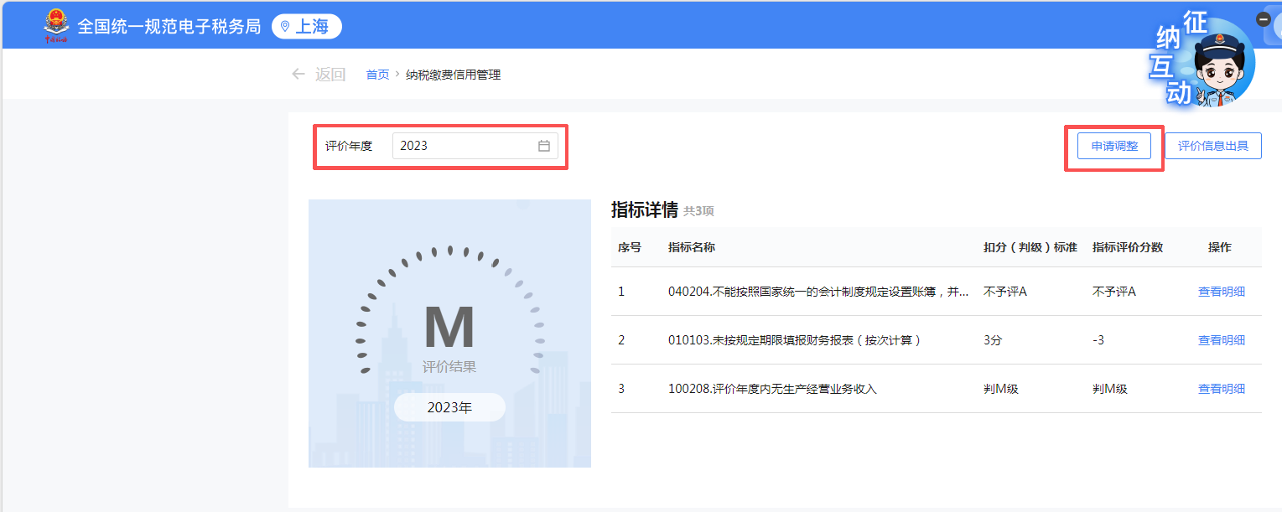Collapse the mascot with the minus icon

(1264, 18)
